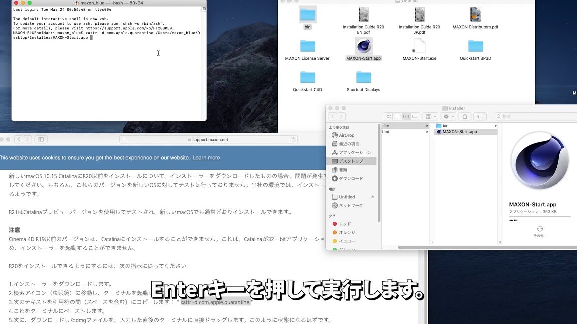
Task: Go back in Installer Finder window
Action: coord(332,116)
